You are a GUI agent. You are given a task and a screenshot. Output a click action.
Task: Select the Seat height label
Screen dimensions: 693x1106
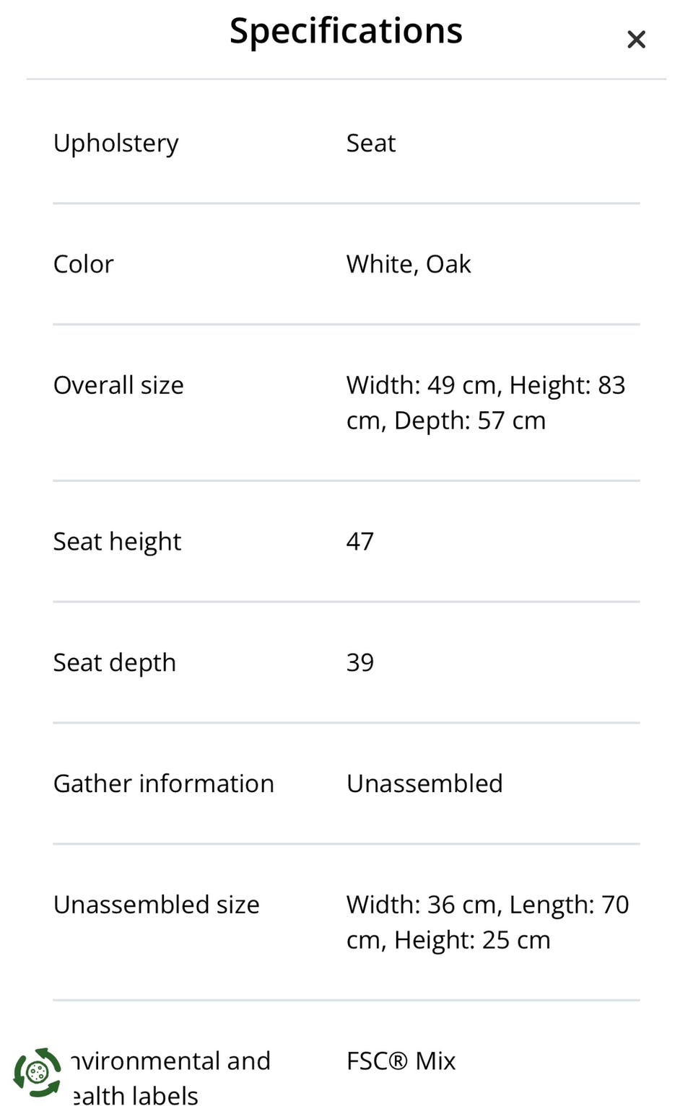coord(117,541)
